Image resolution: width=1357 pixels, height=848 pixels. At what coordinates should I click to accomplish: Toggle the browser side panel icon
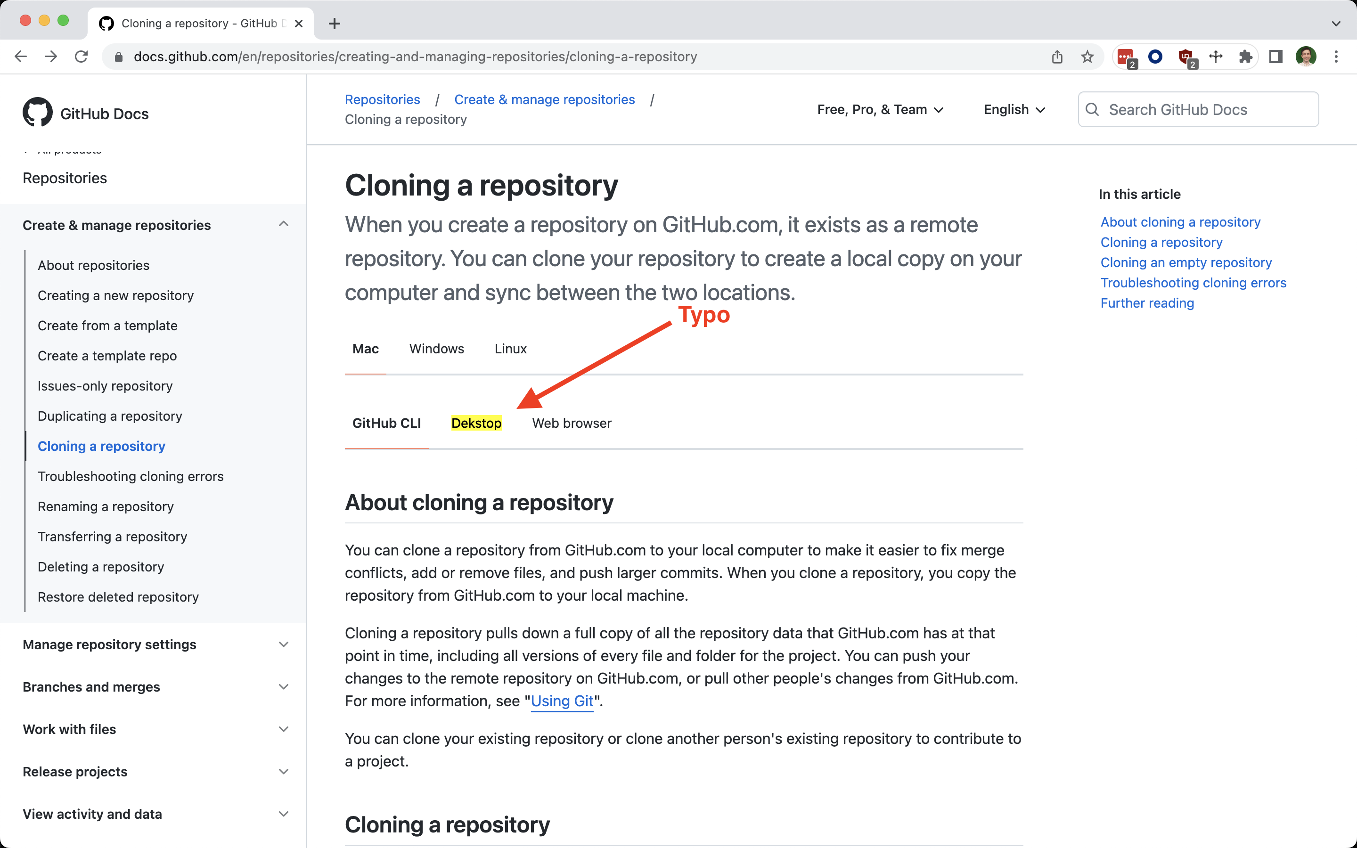(1275, 57)
